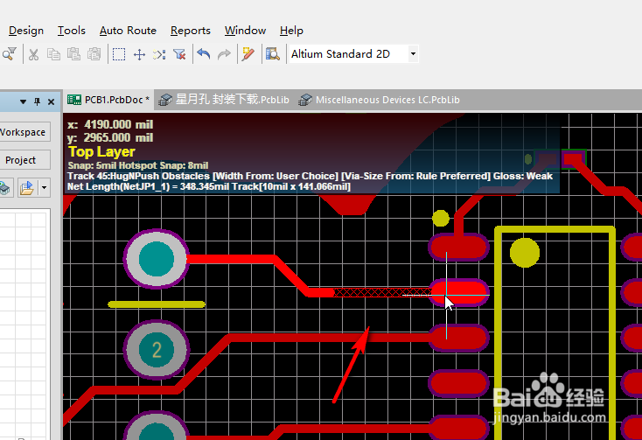Click the Top Layer label in heads-up display
The height and width of the screenshot is (440, 642).
(x=101, y=152)
